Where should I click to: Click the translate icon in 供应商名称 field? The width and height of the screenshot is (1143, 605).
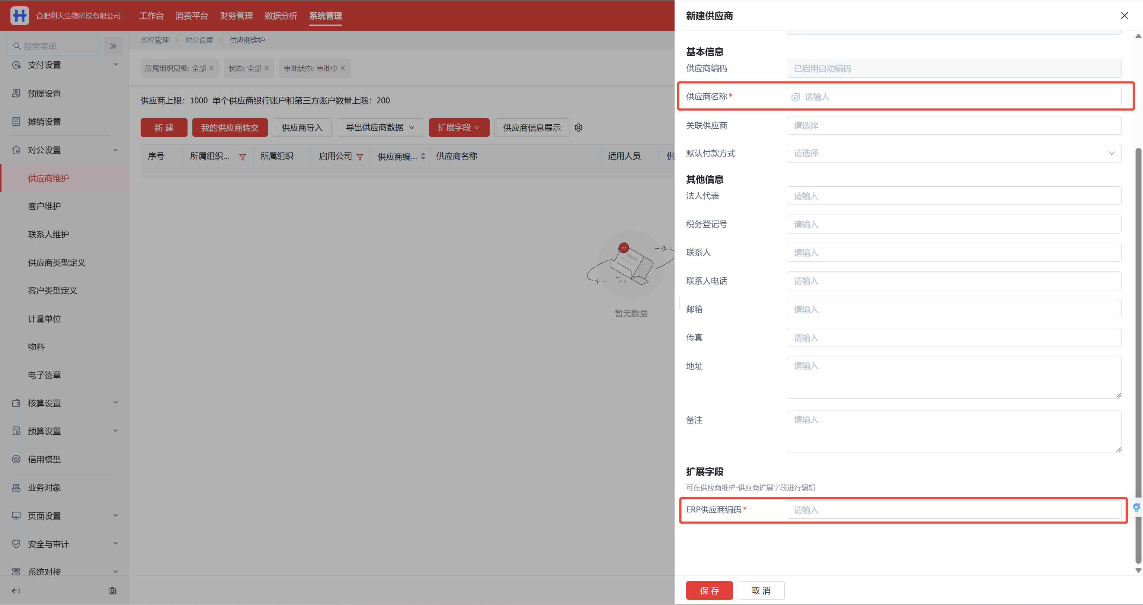795,97
